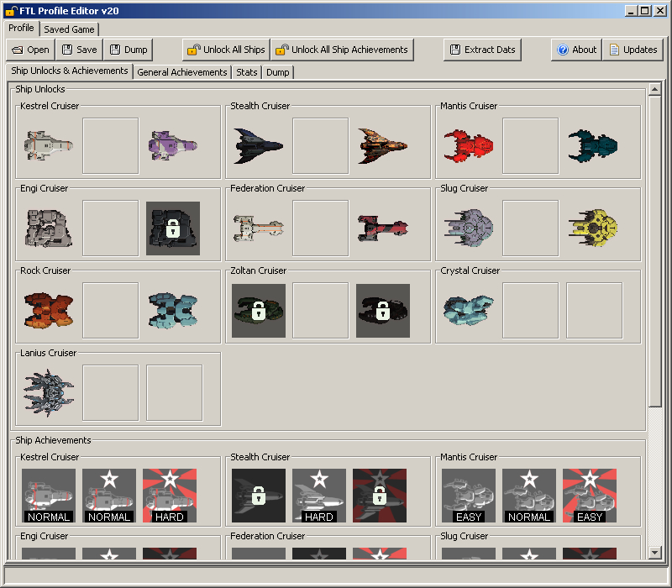
Task: Click the blue Rock Cruiser variant icon
Action: click(173, 311)
